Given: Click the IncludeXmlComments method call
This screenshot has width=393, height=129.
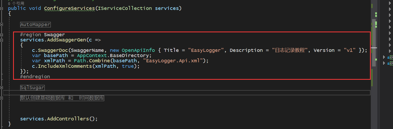Looking at the screenshot, I should click(65, 66).
